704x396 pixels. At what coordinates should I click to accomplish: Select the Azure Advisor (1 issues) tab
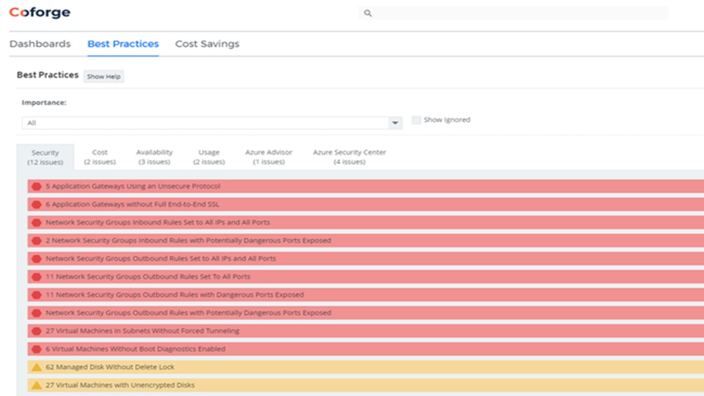268,157
